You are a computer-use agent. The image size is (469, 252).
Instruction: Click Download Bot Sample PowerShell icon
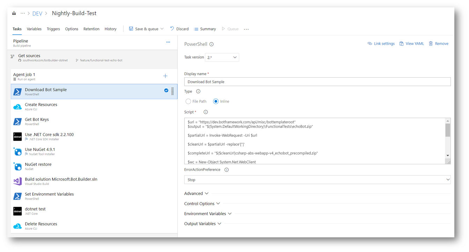tap(17, 92)
